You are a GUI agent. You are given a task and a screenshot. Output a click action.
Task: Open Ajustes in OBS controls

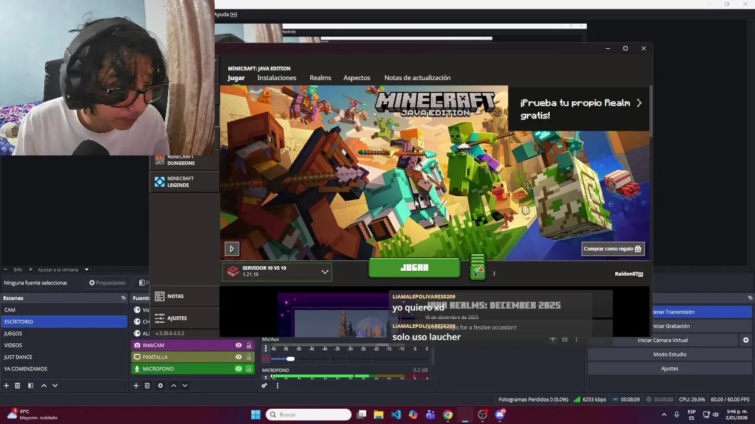point(670,369)
